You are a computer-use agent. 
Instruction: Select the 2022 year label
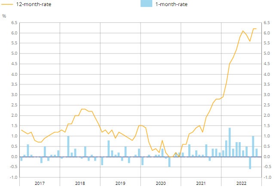pos(241,183)
